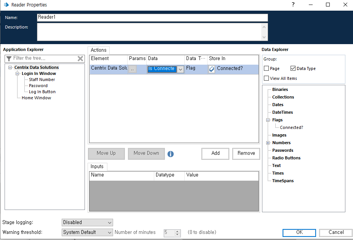Click the Element column header
The height and width of the screenshot is (240, 353).
(x=109, y=59)
